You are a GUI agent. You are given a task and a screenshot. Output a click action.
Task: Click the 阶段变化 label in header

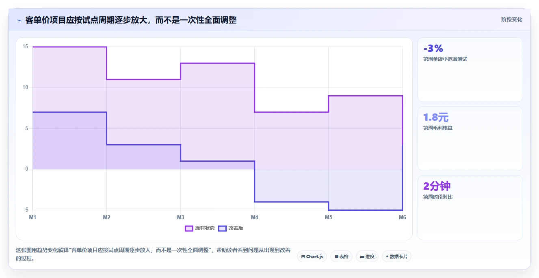tap(511, 19)
